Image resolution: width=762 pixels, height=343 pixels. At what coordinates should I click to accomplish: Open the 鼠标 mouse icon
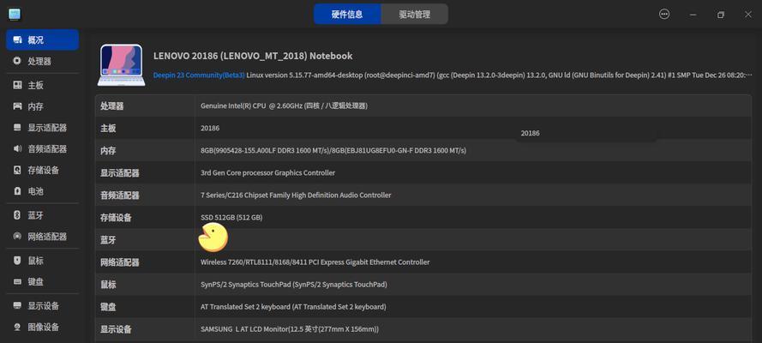[x=17, y=261]
